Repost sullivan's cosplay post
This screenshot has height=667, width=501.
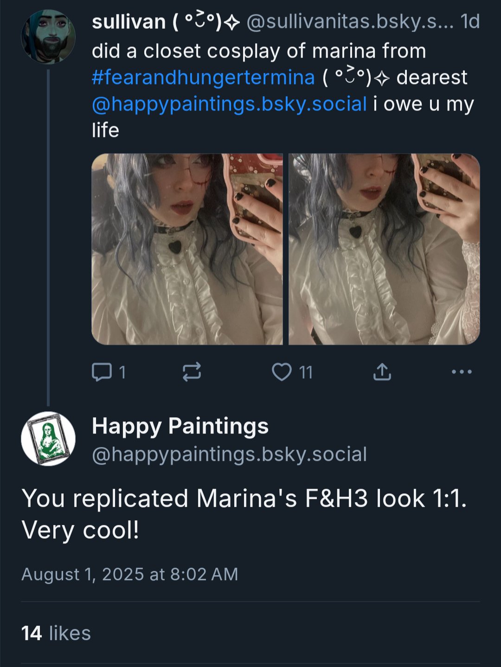pyautogui.click(x=192, y=372)
